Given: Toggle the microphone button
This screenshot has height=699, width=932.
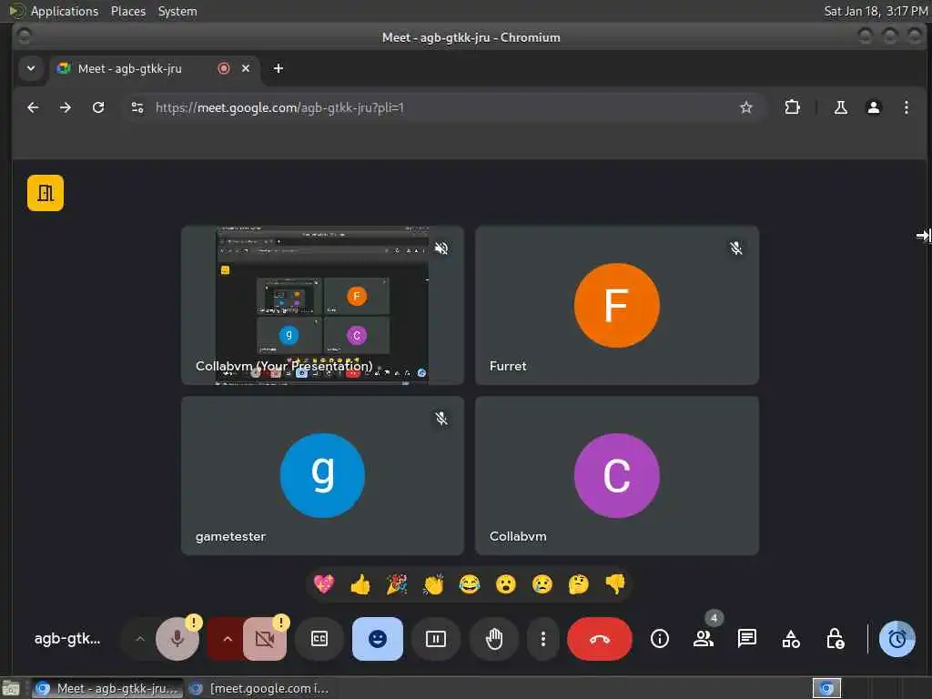Looking at the screenshot, I should [x=177, y=639].
